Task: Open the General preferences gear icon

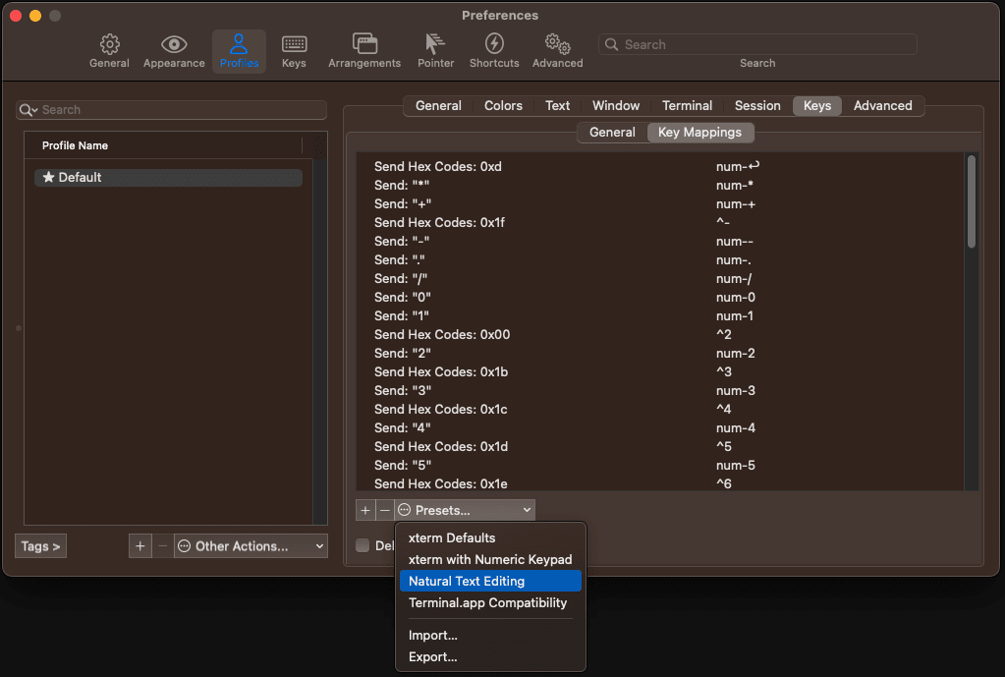Action: click(109, 44)
